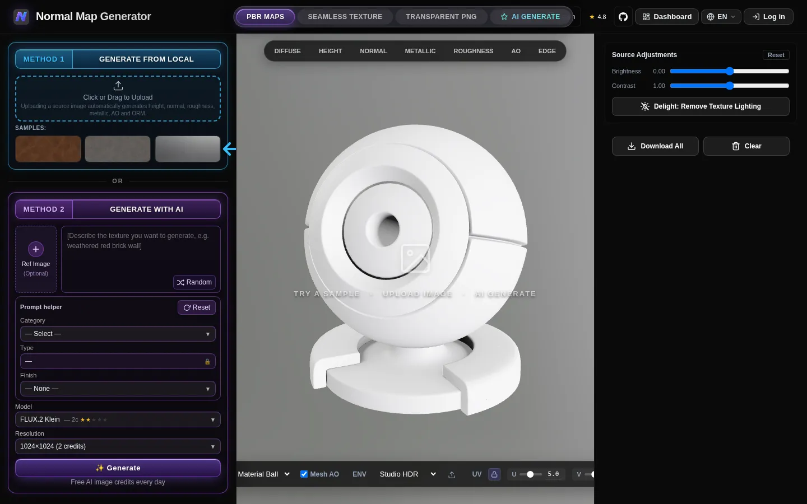Click Download All button
The width and height of the screenshot is (807, 504).
655,146
